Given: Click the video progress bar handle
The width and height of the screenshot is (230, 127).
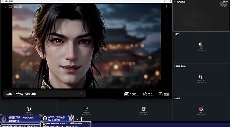Looking at the screenshot, I should pos(61,89).
